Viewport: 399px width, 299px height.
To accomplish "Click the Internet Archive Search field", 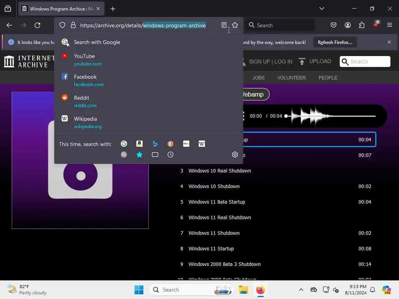I will [x=365, y=62].
